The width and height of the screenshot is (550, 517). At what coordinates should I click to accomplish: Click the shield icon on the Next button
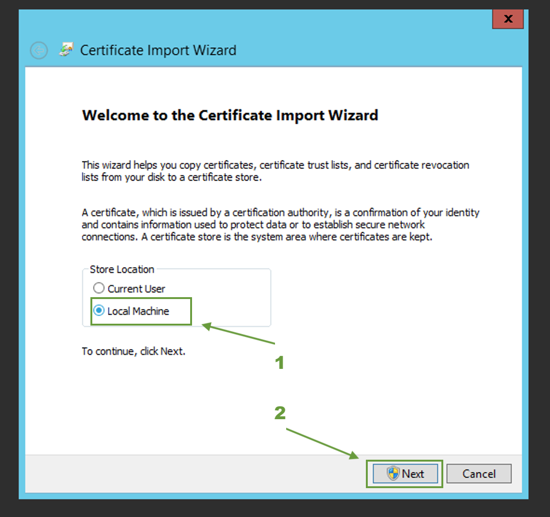click(x=393, y=473)
